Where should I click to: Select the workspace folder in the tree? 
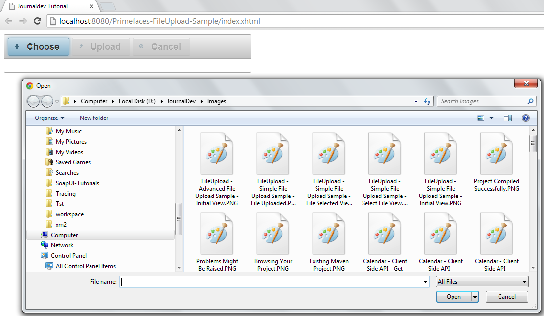pos(69,214)
